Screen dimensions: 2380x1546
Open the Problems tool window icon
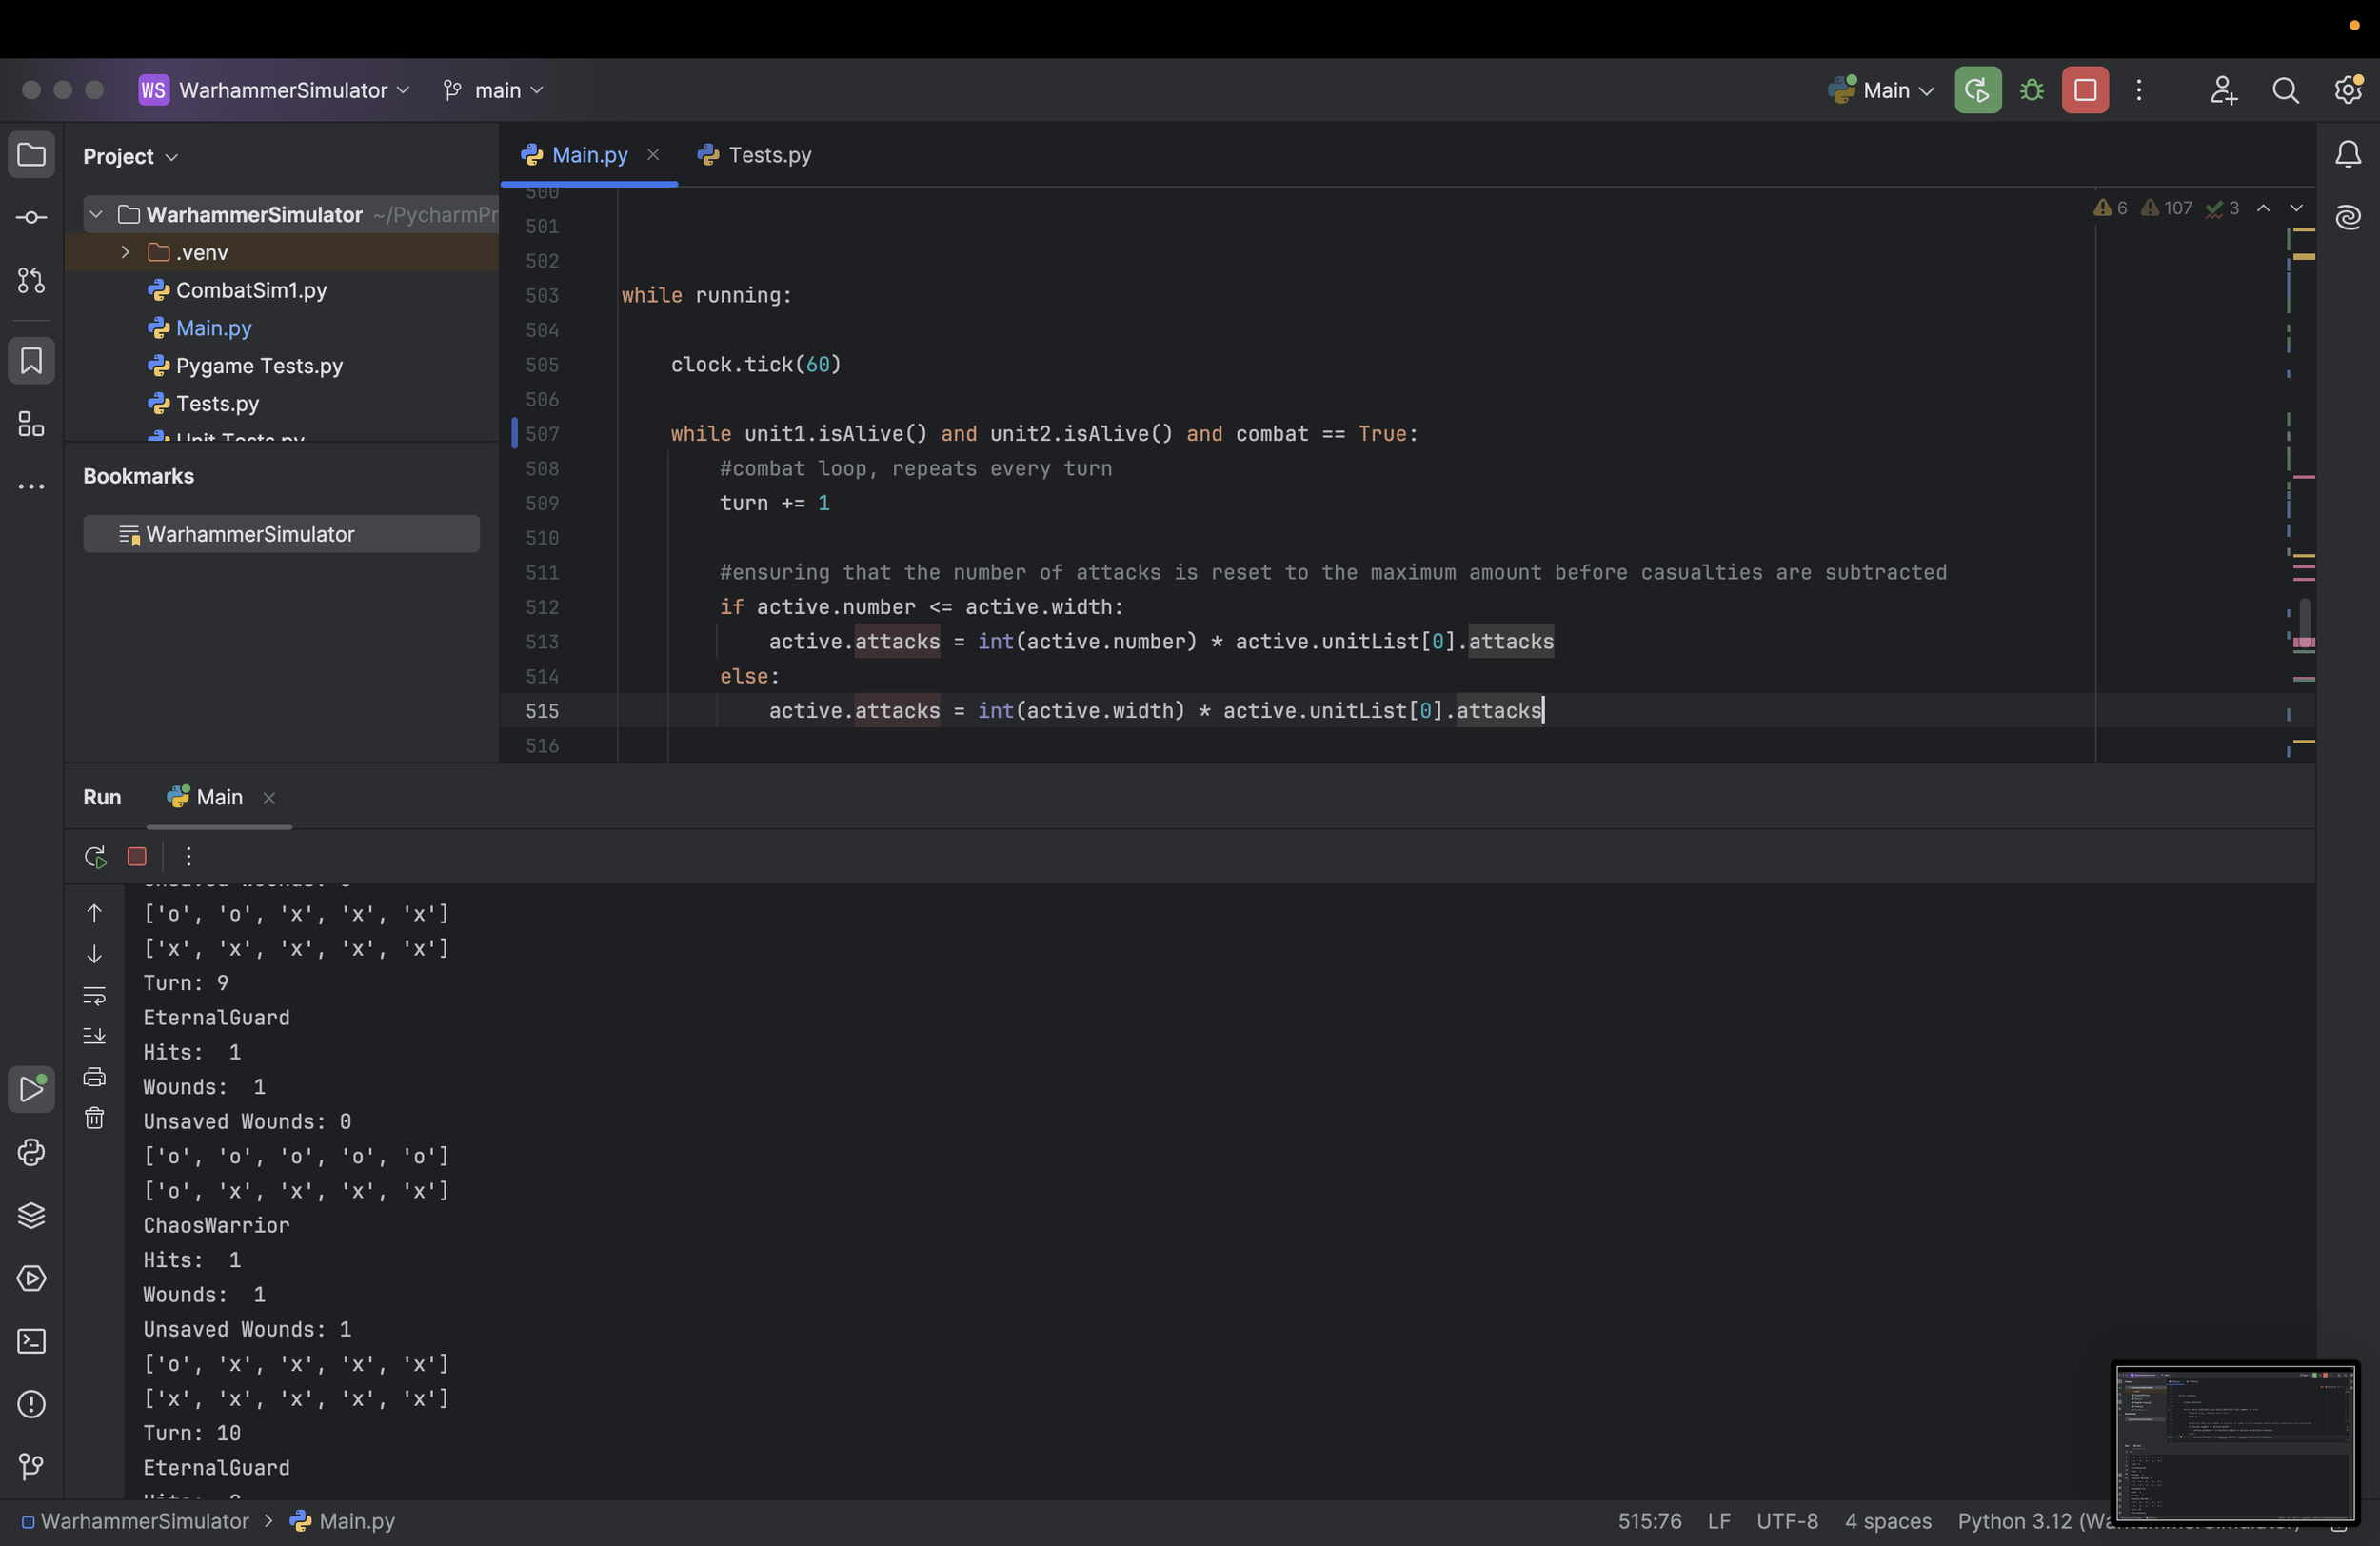point(31,1404)
